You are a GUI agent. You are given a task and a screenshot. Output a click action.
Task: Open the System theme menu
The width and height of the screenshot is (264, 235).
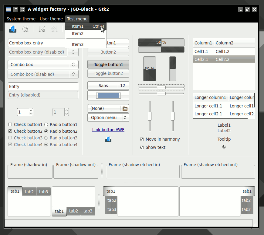point(21,19)
